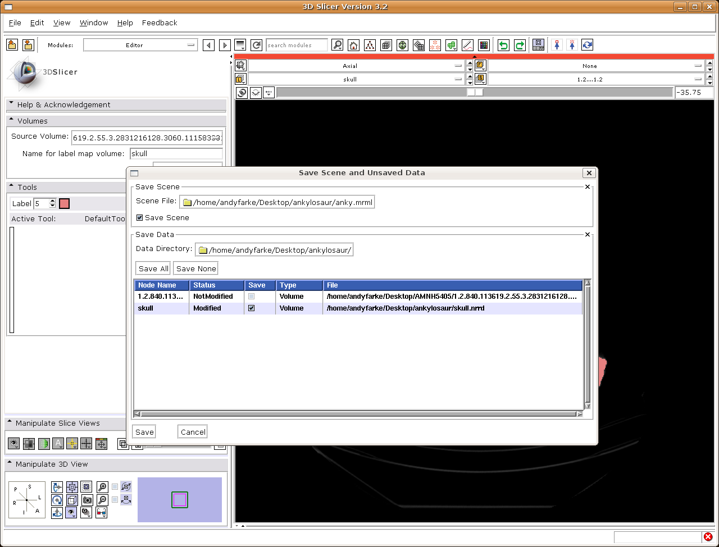
Task: Open the Source Volume selector
Action: [147, 138]
